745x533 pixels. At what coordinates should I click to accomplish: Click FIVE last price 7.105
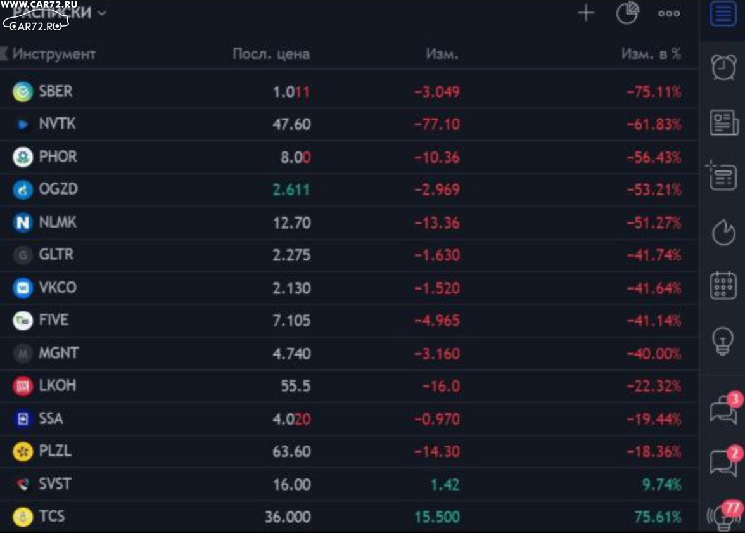click(x=291, y=321)
